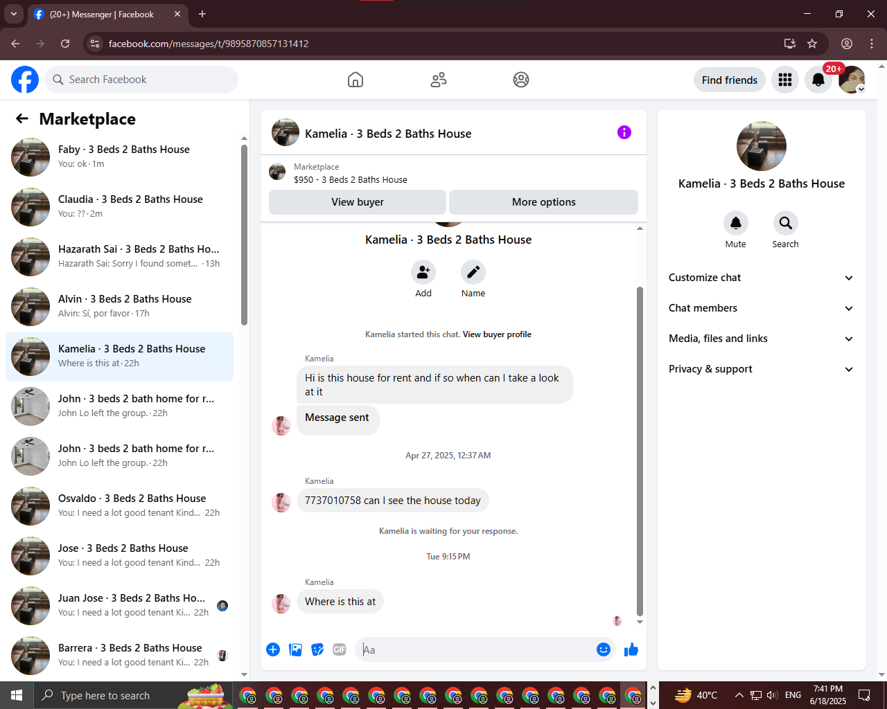The height and width of the screenshot is (709, 887).
Task: Click the chat messages scrollbar
Action: tap(640, 451)
